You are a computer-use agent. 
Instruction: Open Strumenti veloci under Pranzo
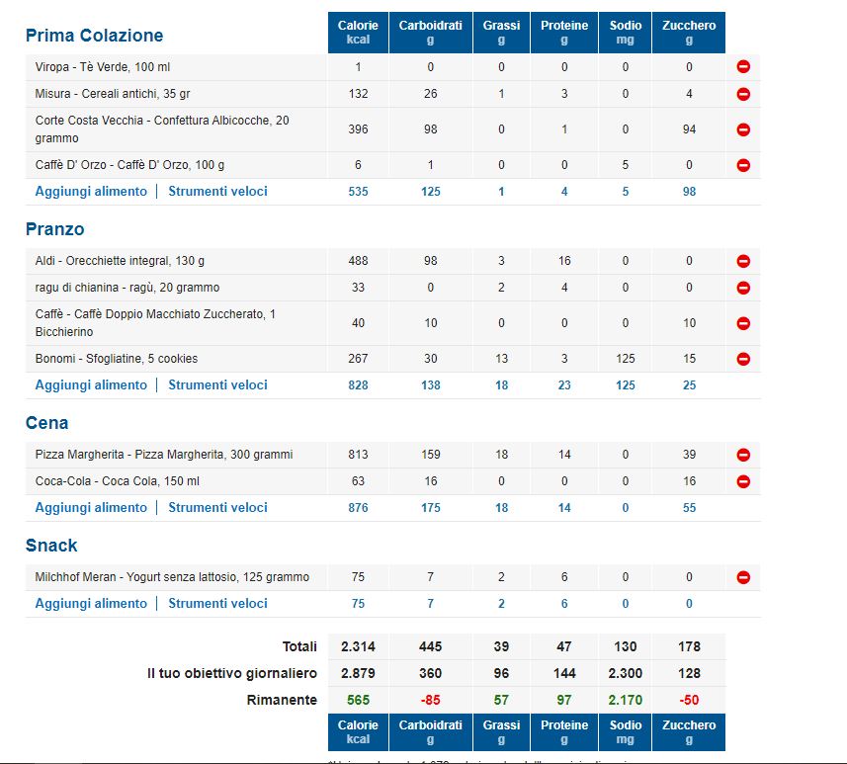click(x=217, y=385)
